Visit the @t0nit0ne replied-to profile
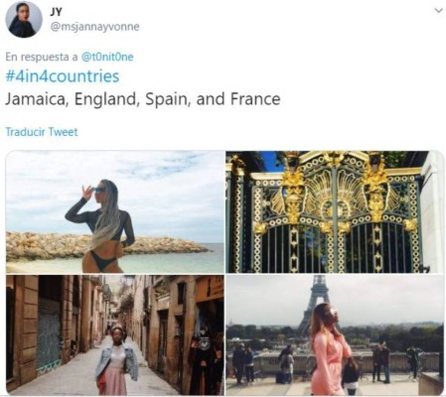The width and height of the screenshot is (446, 397). point(107,57)
